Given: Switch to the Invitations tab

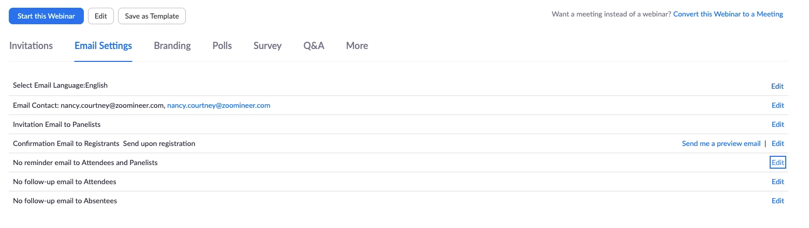Looking at the screenshot, I should (31, 46).
